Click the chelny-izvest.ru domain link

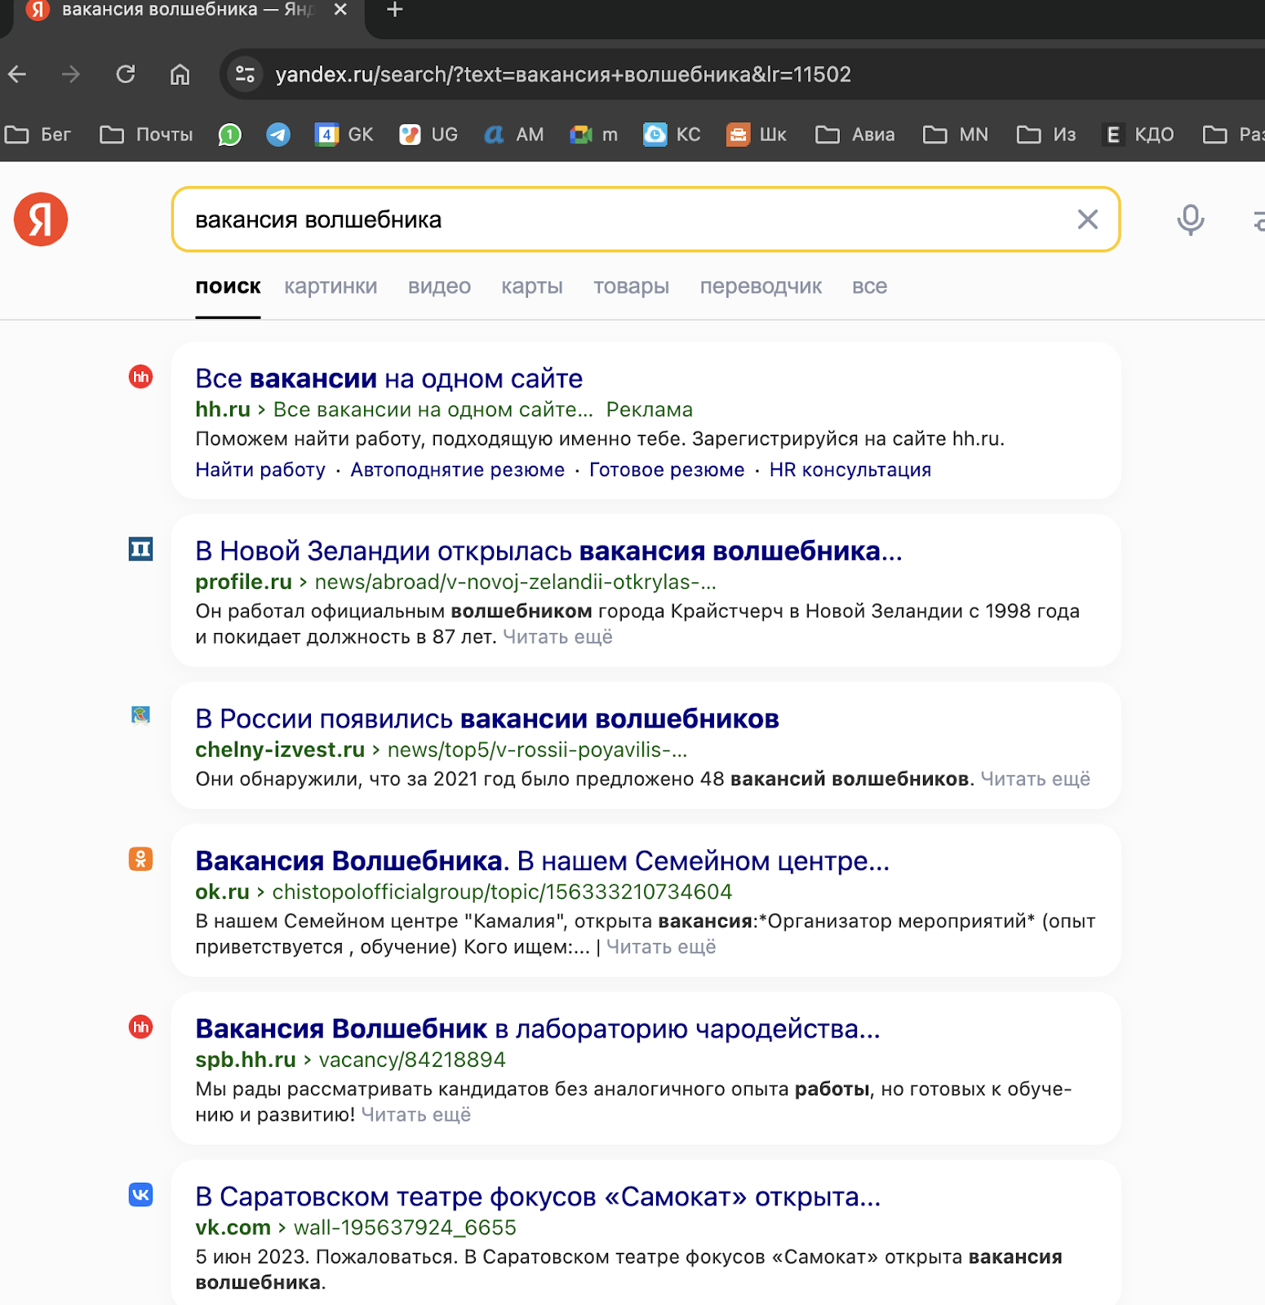coord(280,750)
